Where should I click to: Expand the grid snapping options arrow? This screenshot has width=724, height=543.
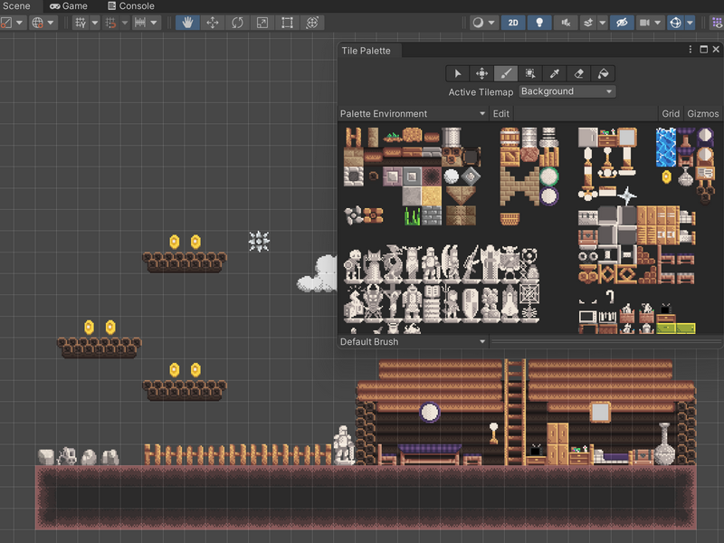pos(125,23)
